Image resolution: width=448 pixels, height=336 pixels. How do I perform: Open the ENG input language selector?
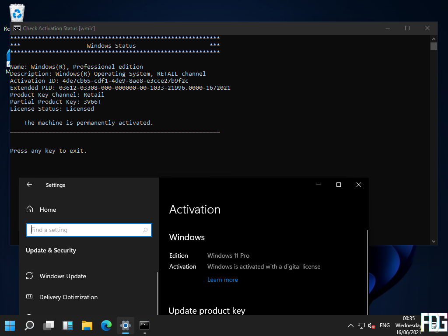pyautogui.click(x=385, y=325)
